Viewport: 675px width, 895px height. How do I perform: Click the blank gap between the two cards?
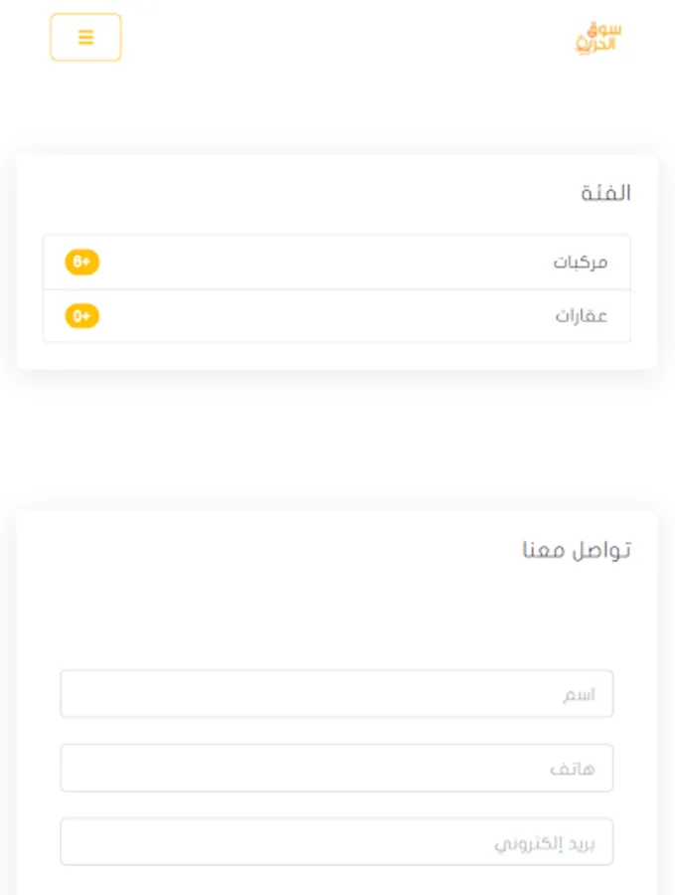pyautogui.click(x=336, y=440)
